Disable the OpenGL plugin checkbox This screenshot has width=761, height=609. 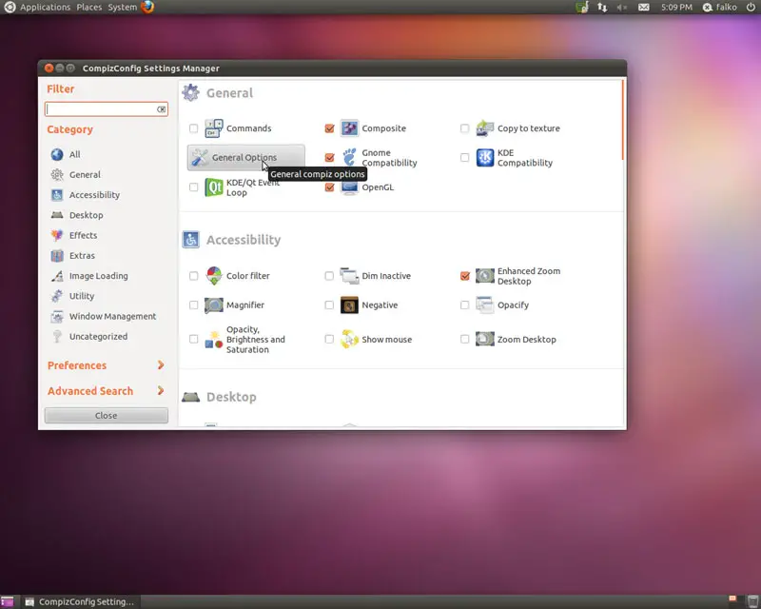coord(329,187)
